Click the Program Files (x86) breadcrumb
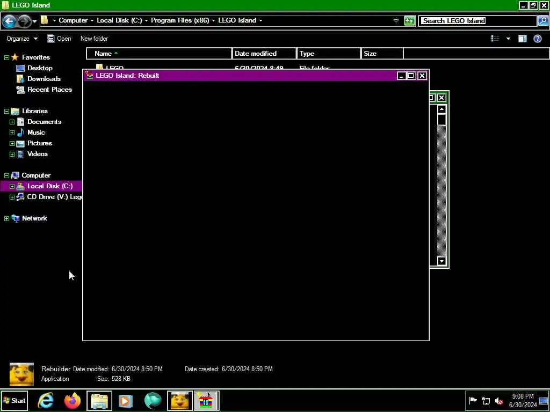Image resolution: width=550 pixels, height=412 pixels. click(180, 20)
